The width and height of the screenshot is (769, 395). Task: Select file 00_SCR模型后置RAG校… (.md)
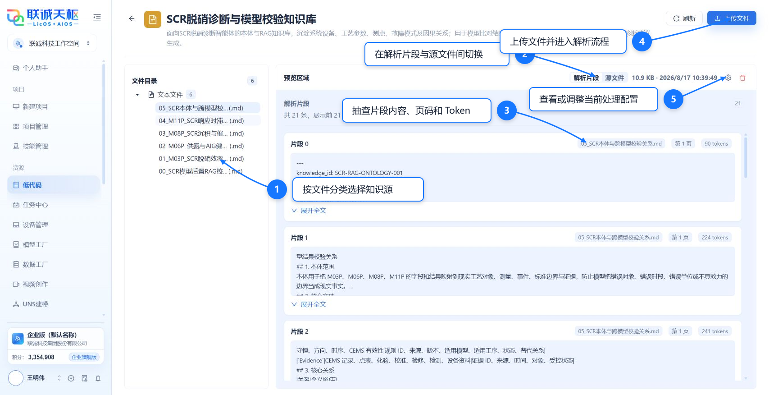click(x=208, y=171)
